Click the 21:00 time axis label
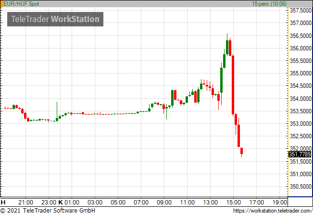Image resolution: width=313 pixels, height=215 pixels. coord(25,203)
